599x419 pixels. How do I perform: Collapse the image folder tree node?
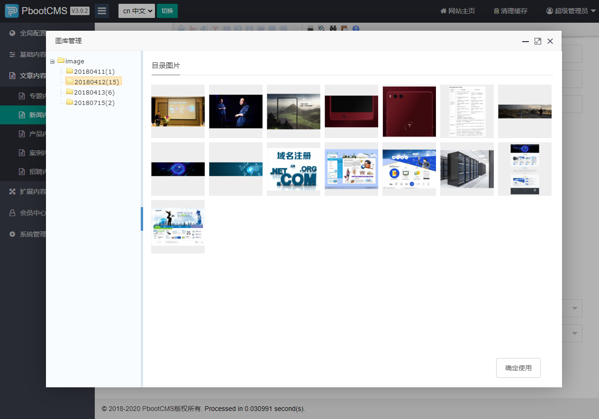pyautogui.click(x=52, y=61)
